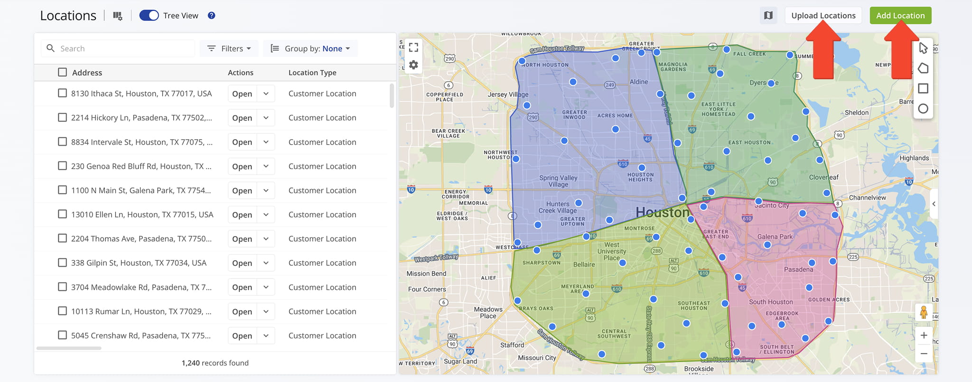
Task: Expand actions arrow for 1100 N Main St
Action: tap(266, 190)
